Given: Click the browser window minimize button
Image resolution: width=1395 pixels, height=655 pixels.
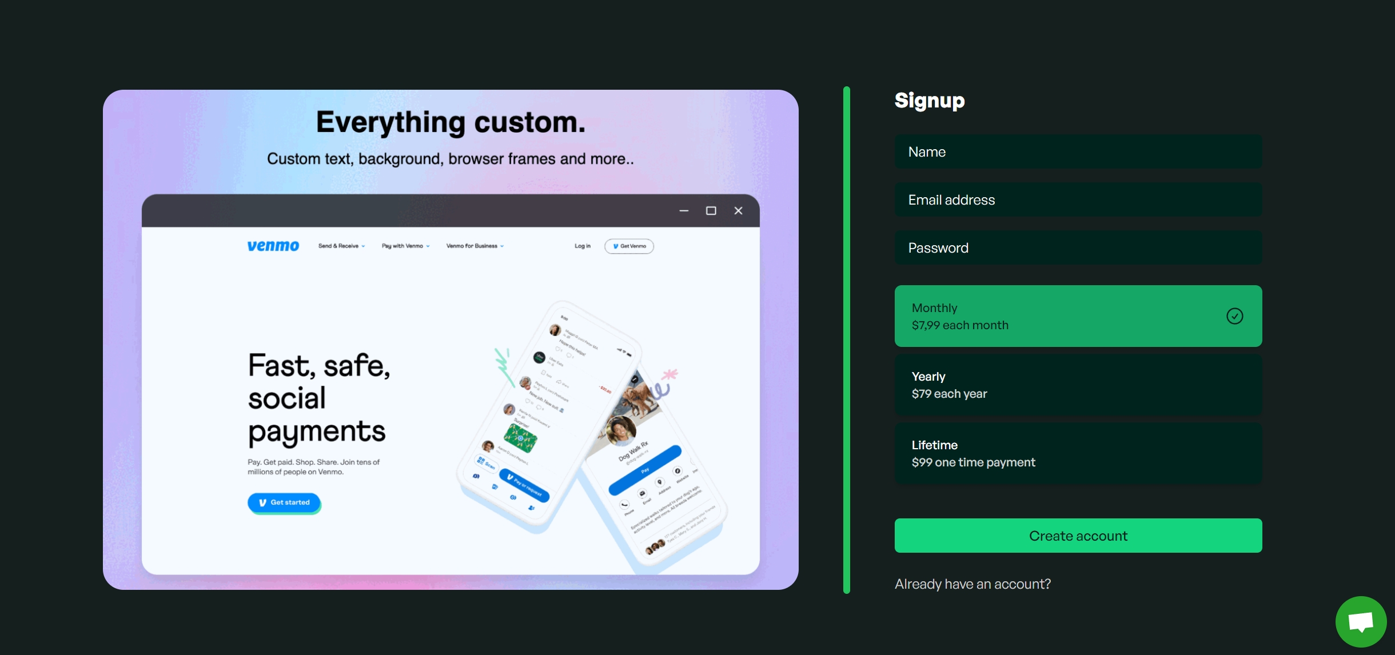Looking at the screenshot, I should (683, 210).
